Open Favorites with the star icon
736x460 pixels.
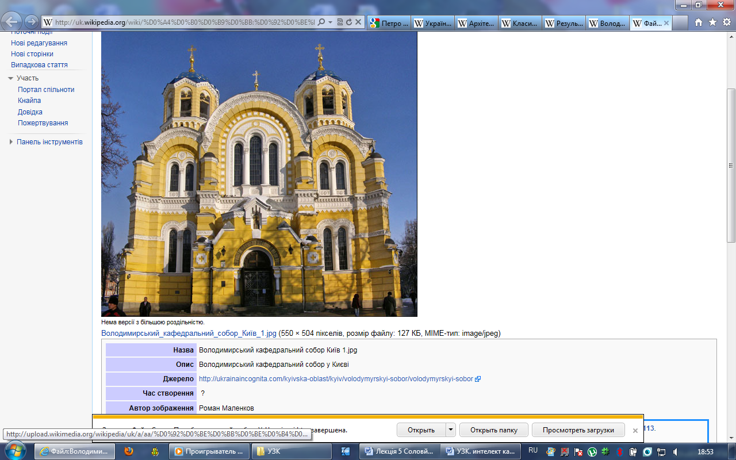pyautogui.click(x=712, y=22)
